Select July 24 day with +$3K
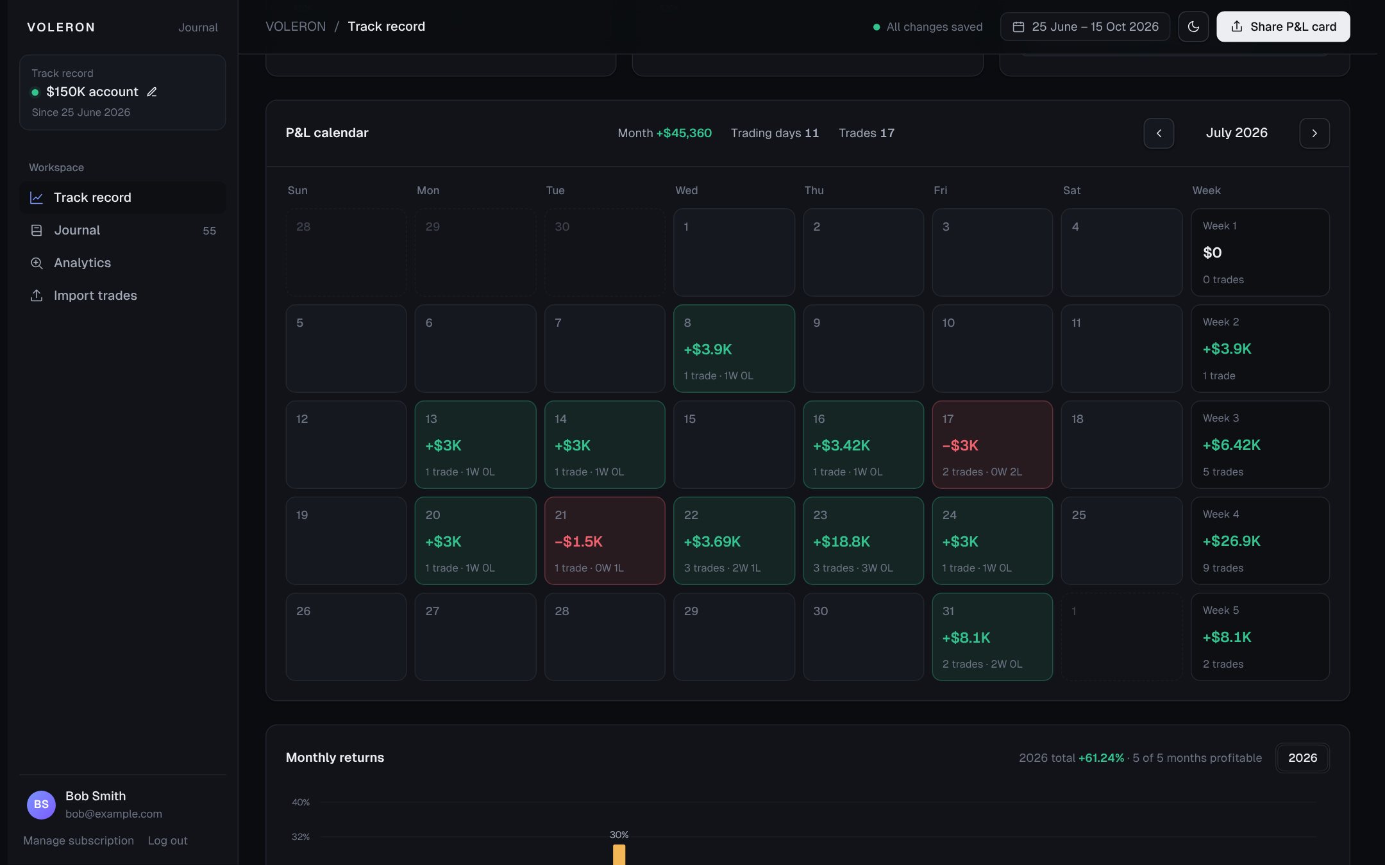 (992, 540)
